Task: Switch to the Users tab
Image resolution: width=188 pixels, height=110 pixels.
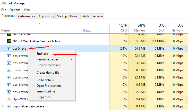Action: coord(74,16)
